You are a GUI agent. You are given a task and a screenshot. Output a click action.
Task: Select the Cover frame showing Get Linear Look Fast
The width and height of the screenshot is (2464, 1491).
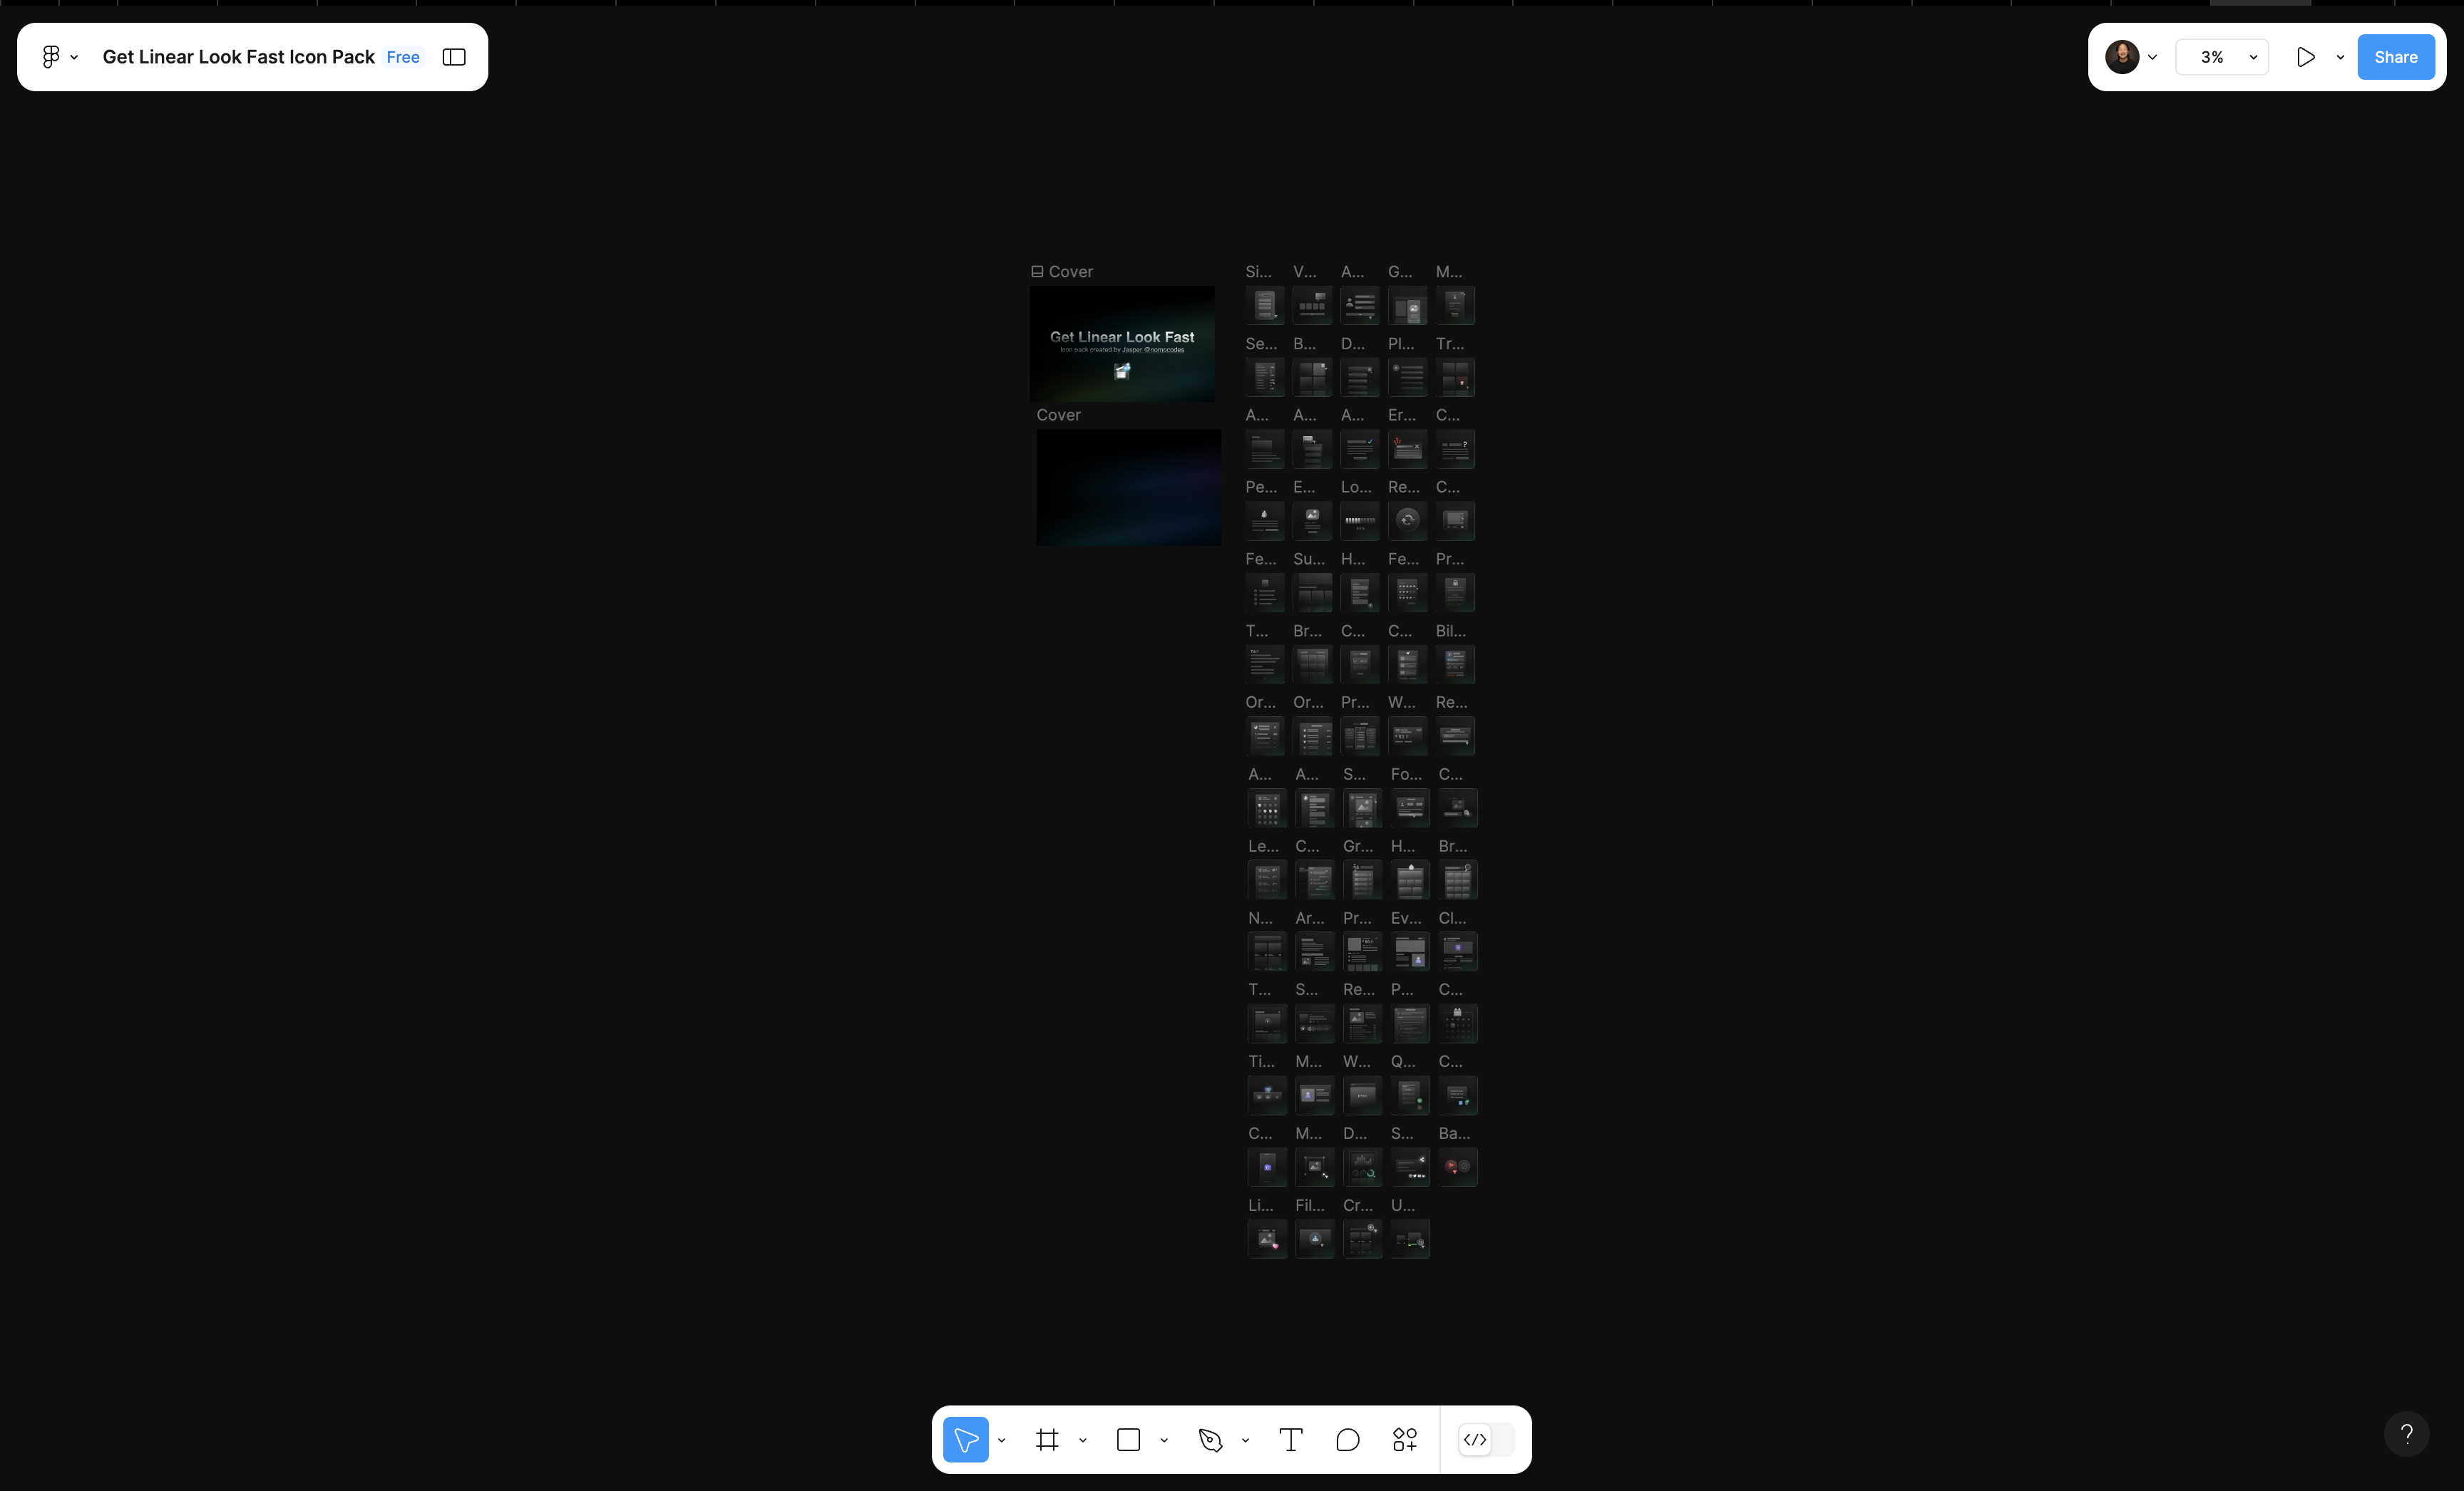[1122, 344]
